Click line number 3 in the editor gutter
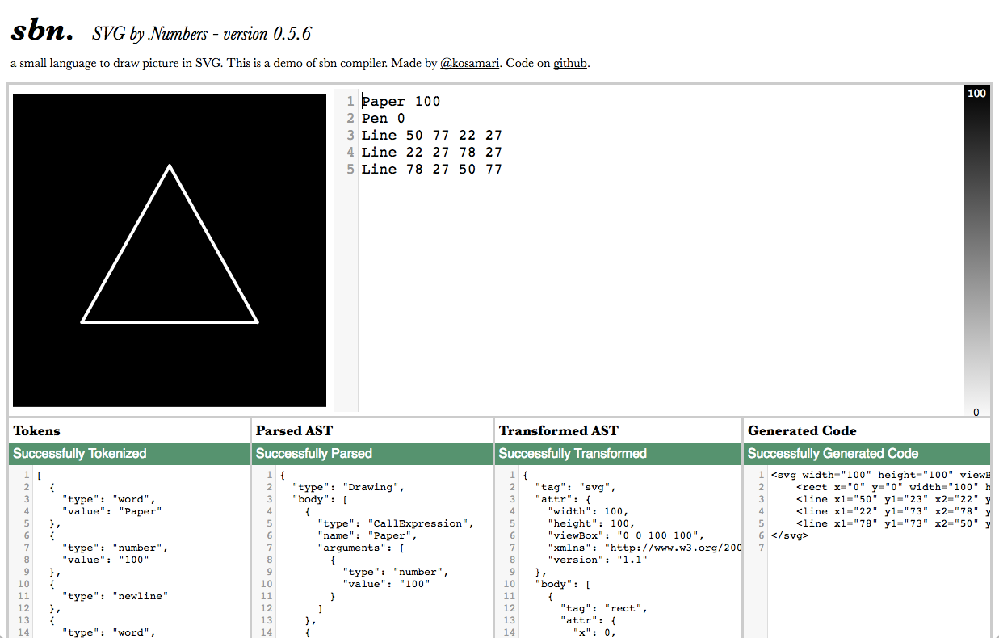This screenshot has height=638, width=999. point(350,135)
